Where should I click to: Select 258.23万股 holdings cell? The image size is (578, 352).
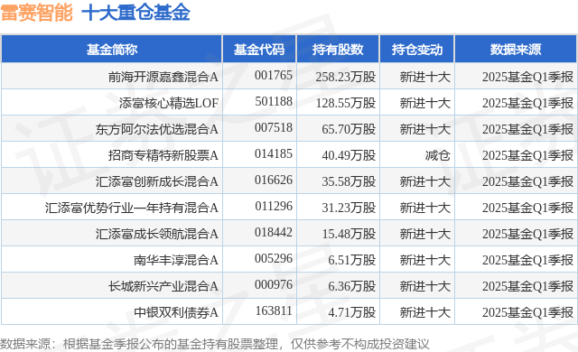point(345,77)
